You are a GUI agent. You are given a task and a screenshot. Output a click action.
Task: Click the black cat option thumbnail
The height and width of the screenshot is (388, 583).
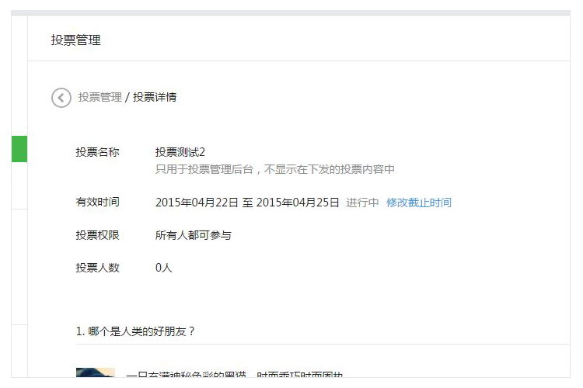point(95,373)
